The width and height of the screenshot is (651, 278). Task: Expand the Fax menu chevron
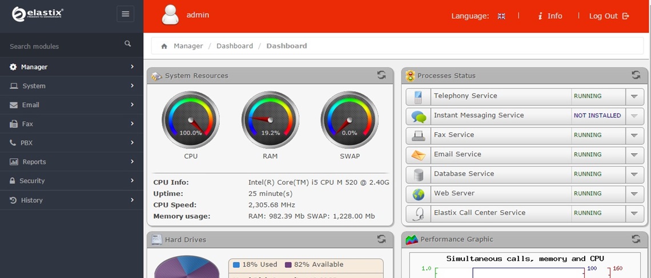(132, 124)
